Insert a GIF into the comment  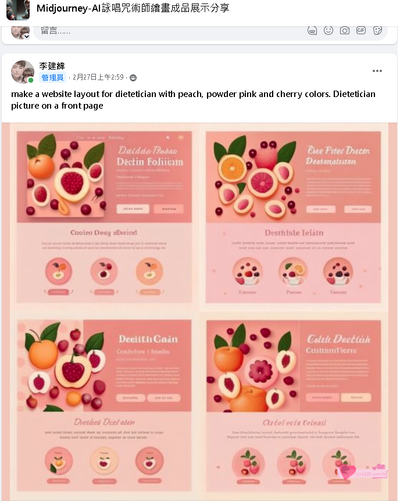361,30
